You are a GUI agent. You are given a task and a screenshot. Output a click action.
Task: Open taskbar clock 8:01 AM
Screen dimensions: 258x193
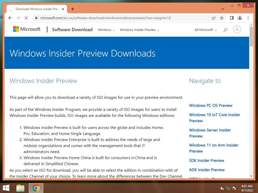pos(247,188)
